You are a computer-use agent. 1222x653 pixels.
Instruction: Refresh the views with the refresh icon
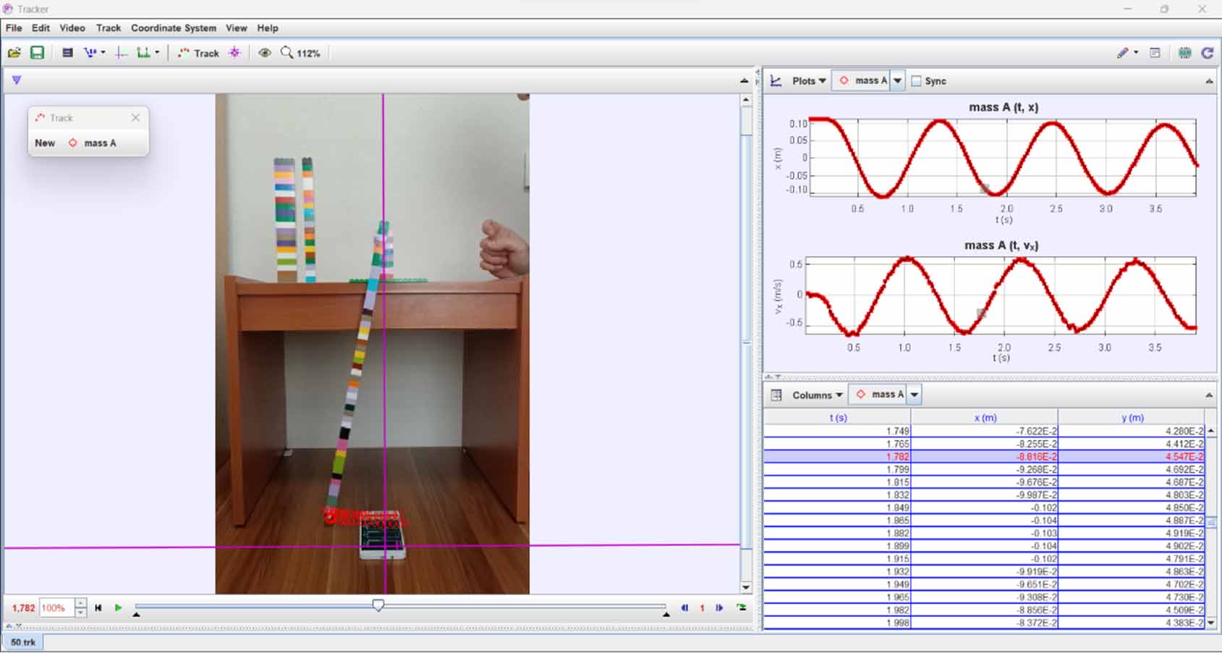(1207, 52)
